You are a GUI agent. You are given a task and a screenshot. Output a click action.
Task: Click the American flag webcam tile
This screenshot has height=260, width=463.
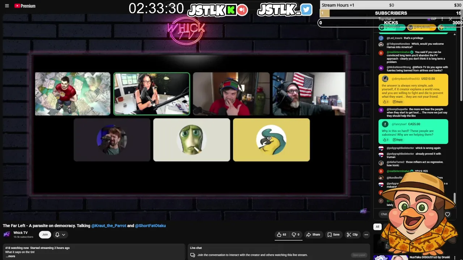(x=309, y=94)
